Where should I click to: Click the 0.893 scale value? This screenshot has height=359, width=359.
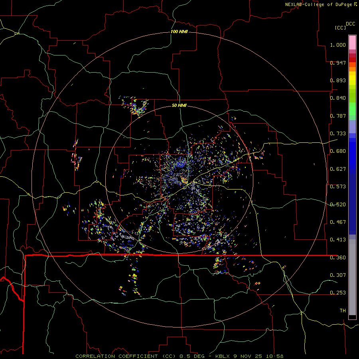tap(338, 80)
